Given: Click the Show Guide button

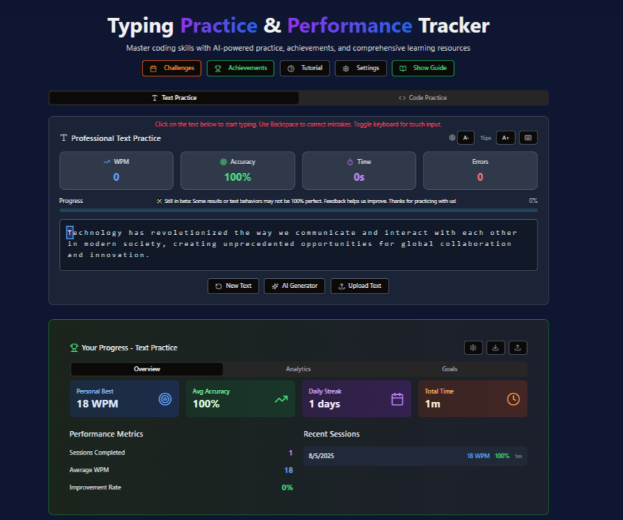Looking at the screenshot, I should 423,68.
